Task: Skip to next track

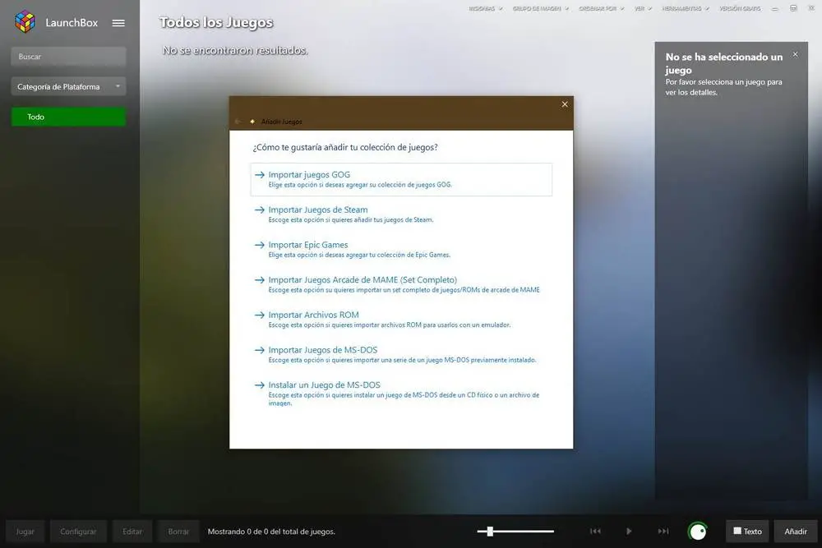Action: (663, 532)
